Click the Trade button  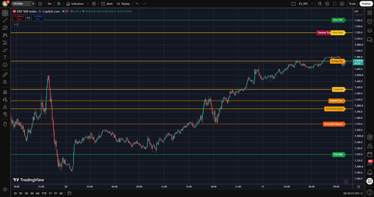[352, 4]
